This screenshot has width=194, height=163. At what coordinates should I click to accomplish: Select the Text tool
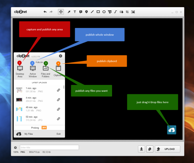coord(75,12)
